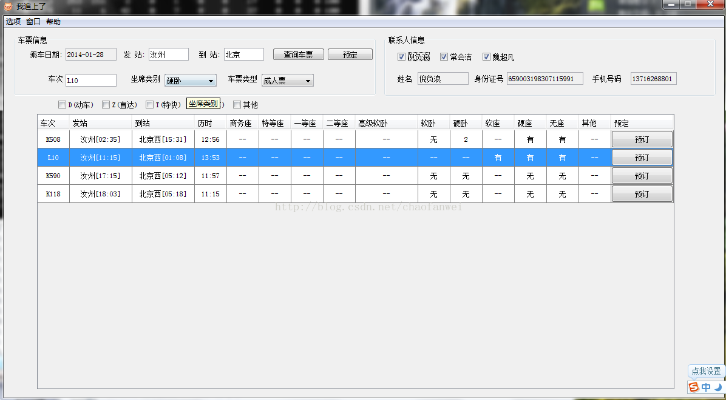Open the 选项 menu
Viewport: 726px width, 400px height.
[13, 22]
